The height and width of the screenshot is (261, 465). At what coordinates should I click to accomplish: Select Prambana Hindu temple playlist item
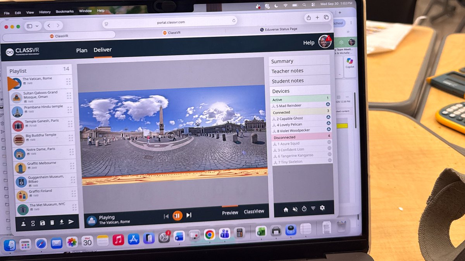pyautogui.click(x=42, y=111)
